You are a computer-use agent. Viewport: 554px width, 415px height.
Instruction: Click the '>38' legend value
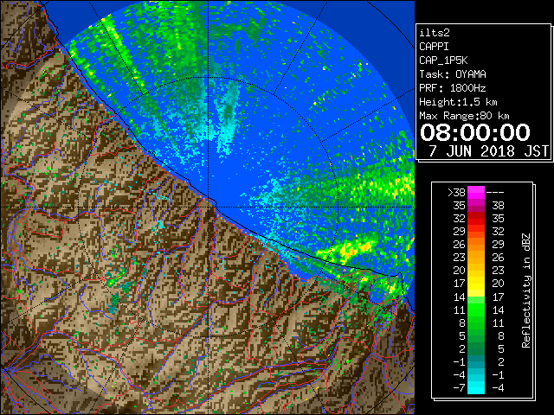coord(456,192)
